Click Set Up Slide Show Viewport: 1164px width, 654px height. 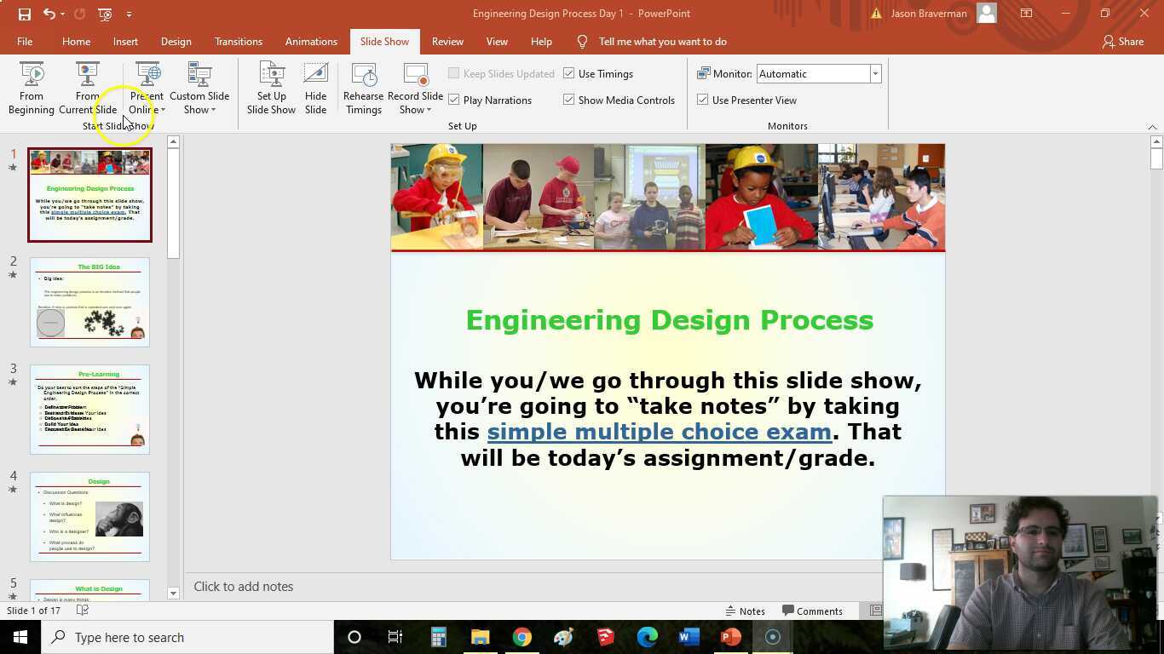[271, 89]
